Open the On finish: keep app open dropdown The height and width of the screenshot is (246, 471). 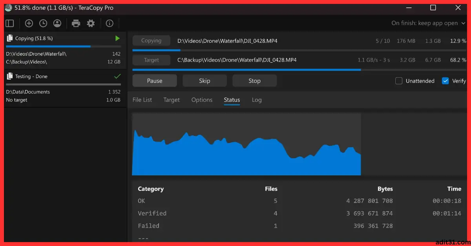(428, 23)
